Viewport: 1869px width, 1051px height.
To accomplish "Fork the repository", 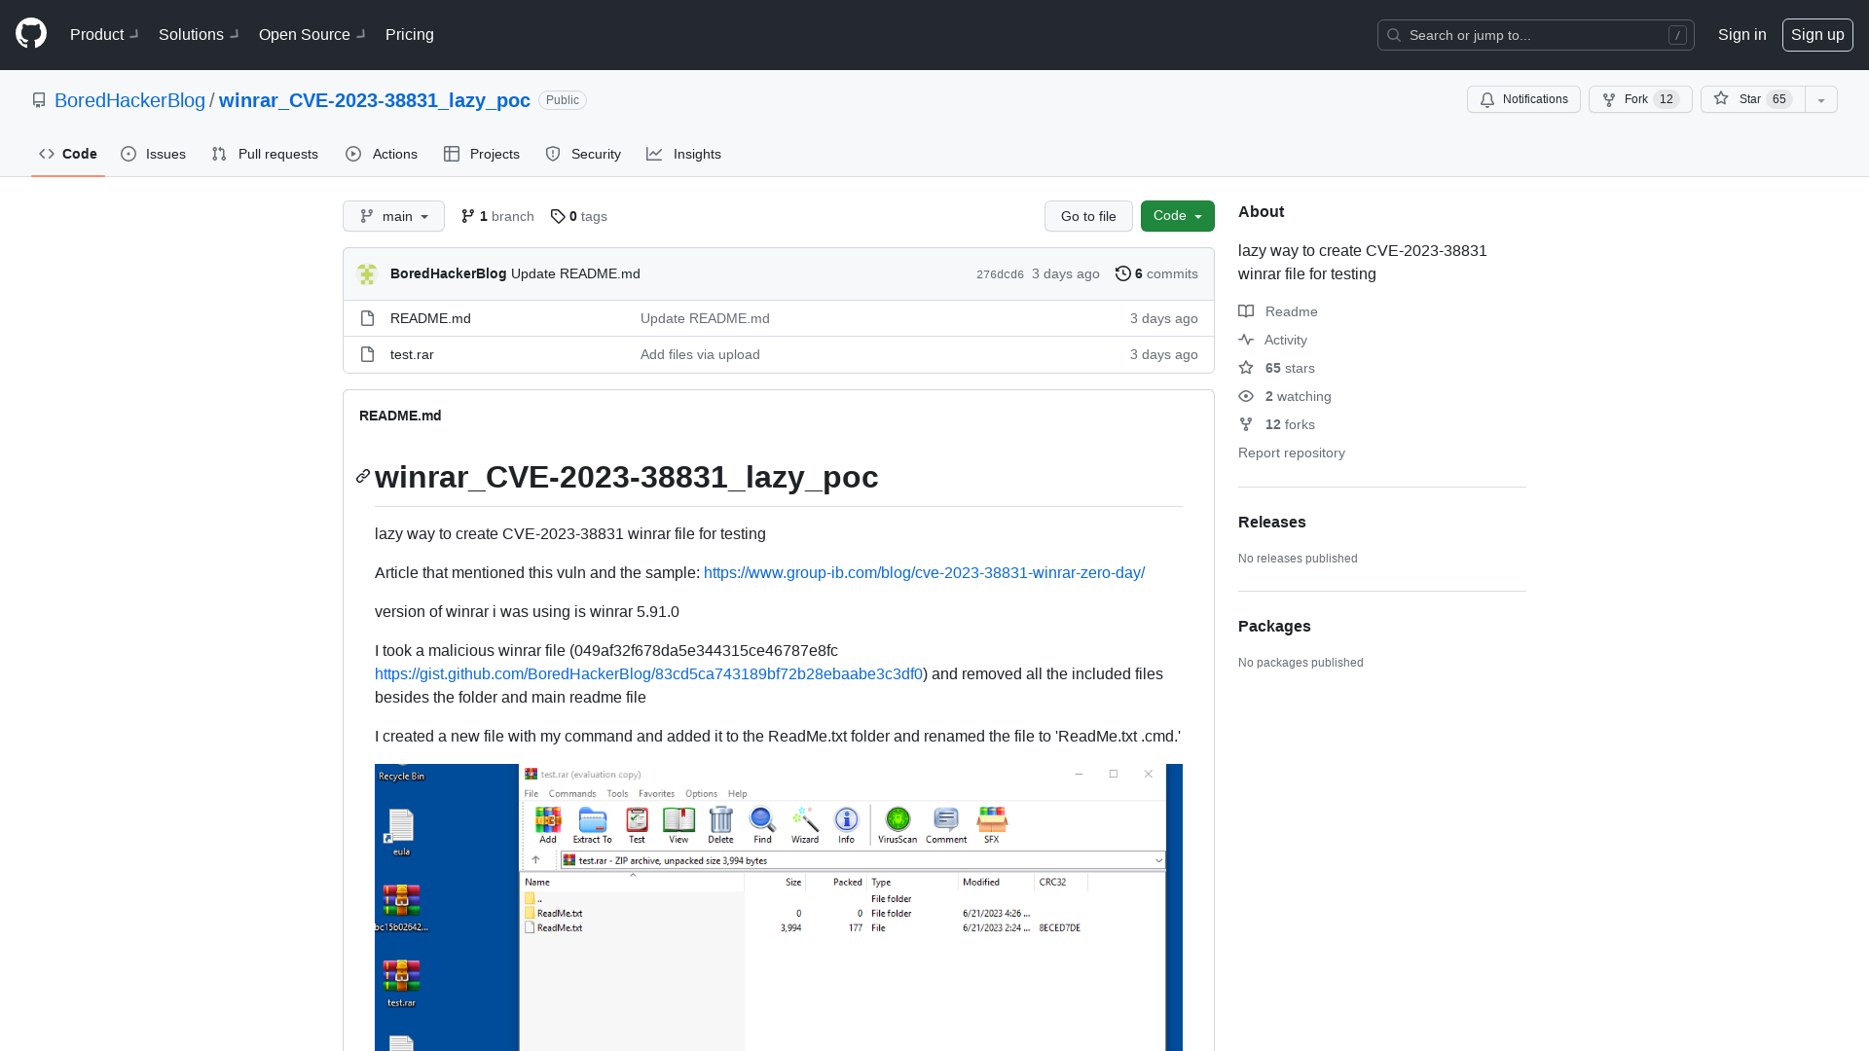I will pyautogui.click(x=1640, y=99).
